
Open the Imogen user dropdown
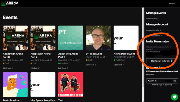(172, 3)
